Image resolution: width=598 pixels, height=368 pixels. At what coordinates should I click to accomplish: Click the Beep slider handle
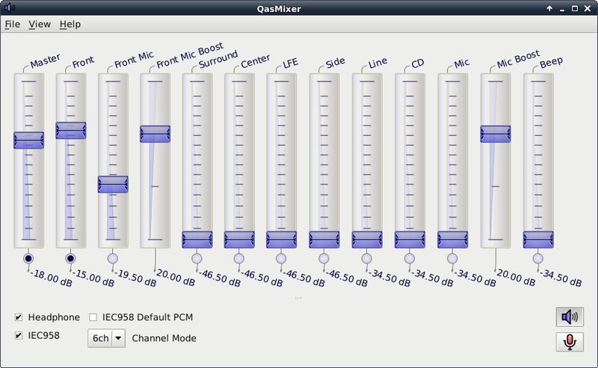coord(538,240)
